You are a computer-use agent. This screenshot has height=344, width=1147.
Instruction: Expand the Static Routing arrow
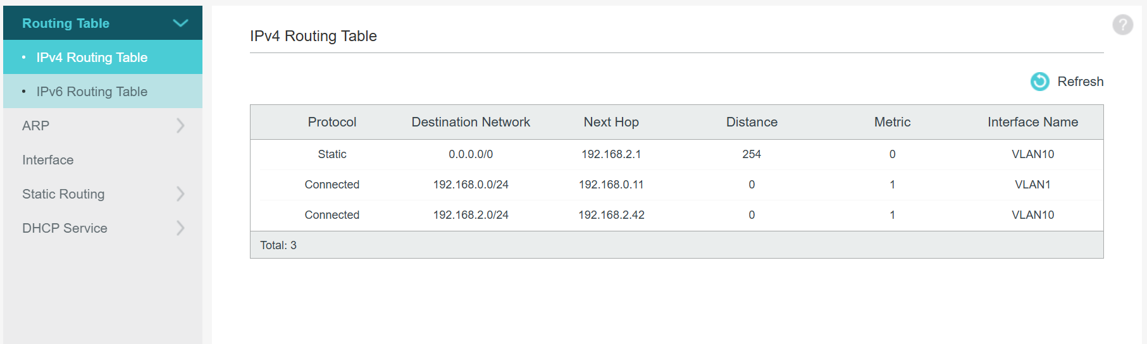click(x=180, y=194)
